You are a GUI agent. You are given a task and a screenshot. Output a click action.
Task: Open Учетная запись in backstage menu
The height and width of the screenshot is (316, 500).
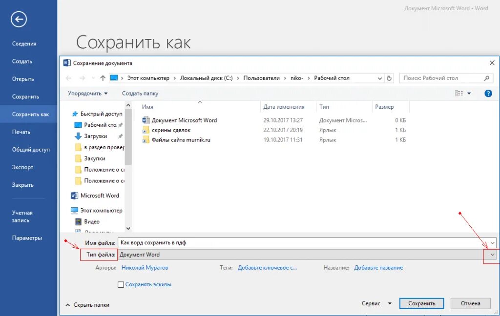(22, 217)
